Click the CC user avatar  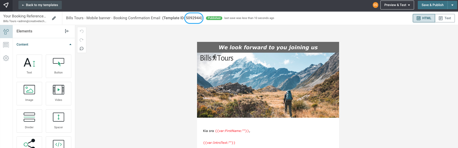pos(375,5)
